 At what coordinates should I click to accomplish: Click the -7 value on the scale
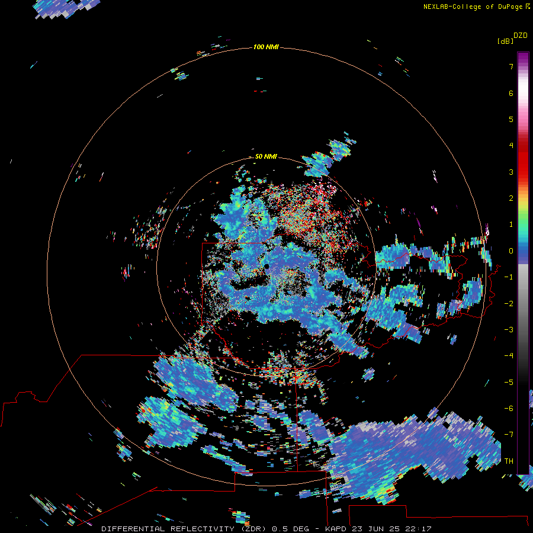pyautogui.click(x=509, y=435)
